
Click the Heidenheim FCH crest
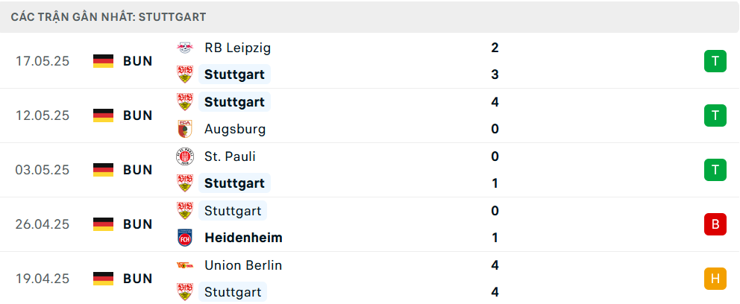pos(184,238)
